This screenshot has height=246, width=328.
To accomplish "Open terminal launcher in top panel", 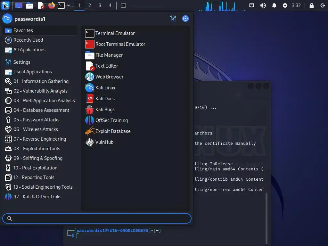I will [x=61, y=5].
